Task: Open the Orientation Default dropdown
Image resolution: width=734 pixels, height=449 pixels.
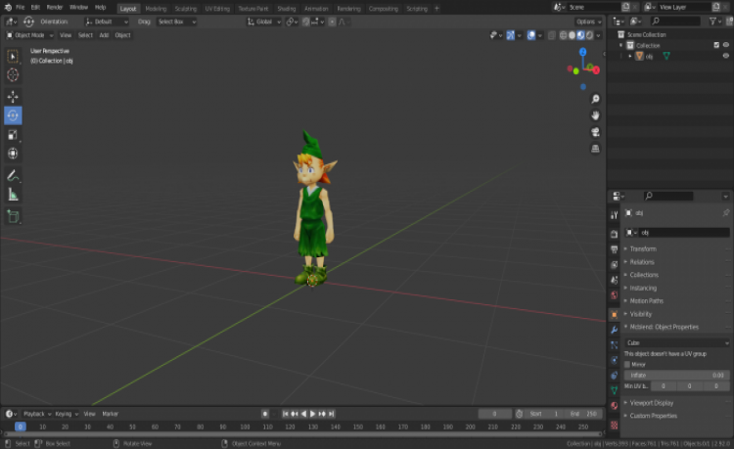Action: [x=107, y=22]
